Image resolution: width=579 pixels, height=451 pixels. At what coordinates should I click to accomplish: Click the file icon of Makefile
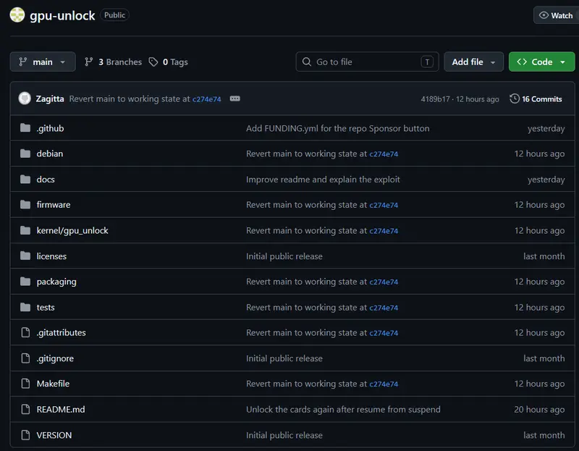pos(25,384)
